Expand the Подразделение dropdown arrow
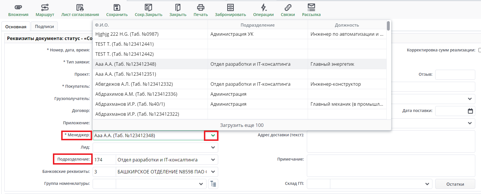Screen dimensions: 481x194 213,160
